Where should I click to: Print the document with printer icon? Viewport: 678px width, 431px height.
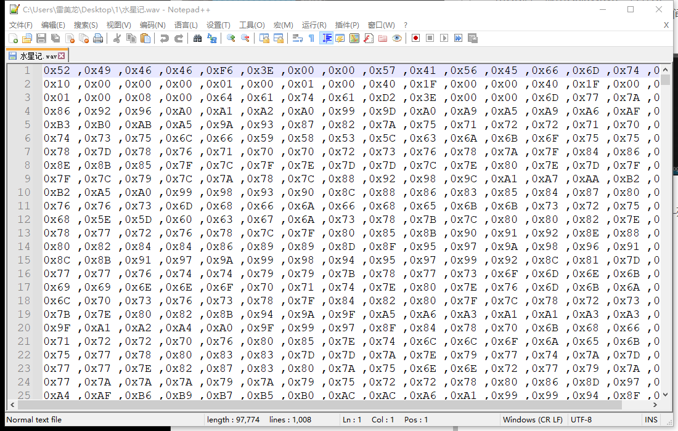pos(98,38)
